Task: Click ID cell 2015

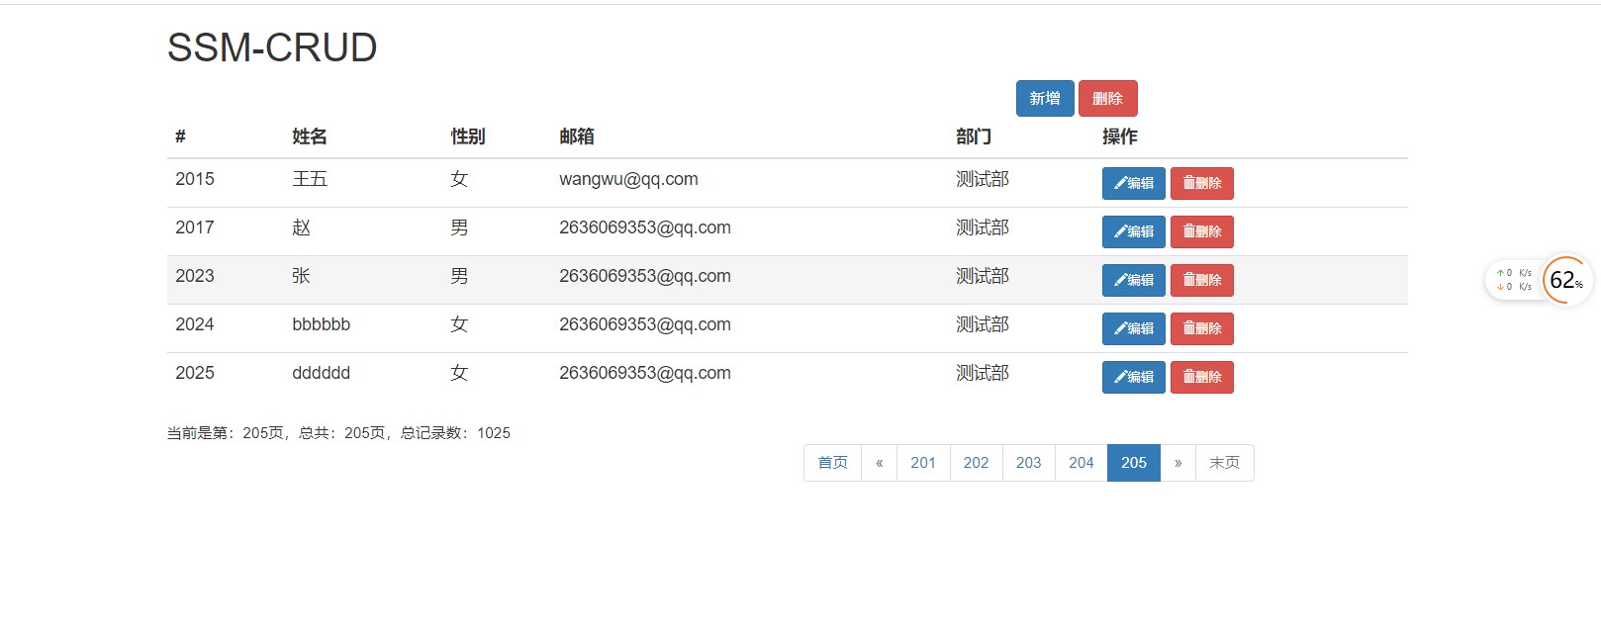Action: coord(195,179)
